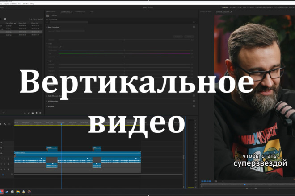The width and height of the screenshot is (295, 196).
Task: Sort by the Frame Rate column header
Action: [9, 23]
